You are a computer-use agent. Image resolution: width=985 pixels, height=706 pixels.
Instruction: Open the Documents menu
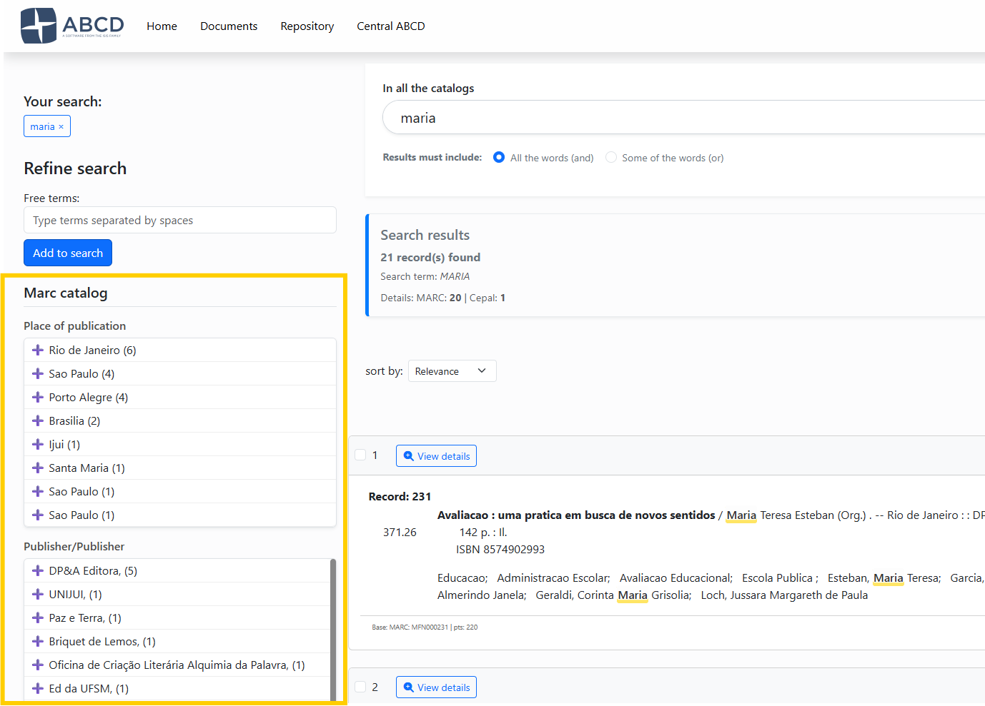point(229,26)
